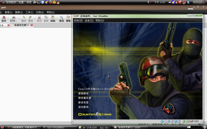Open the 工具(T) menu in gedit
Image resolution: width=207 pixels, height=129 pixels.
click(x=29, y=12)
